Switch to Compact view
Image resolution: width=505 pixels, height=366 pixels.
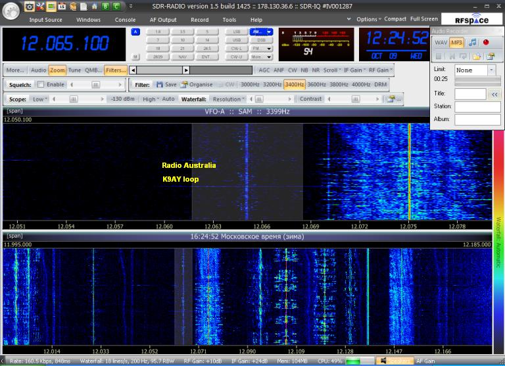(395, 19)
